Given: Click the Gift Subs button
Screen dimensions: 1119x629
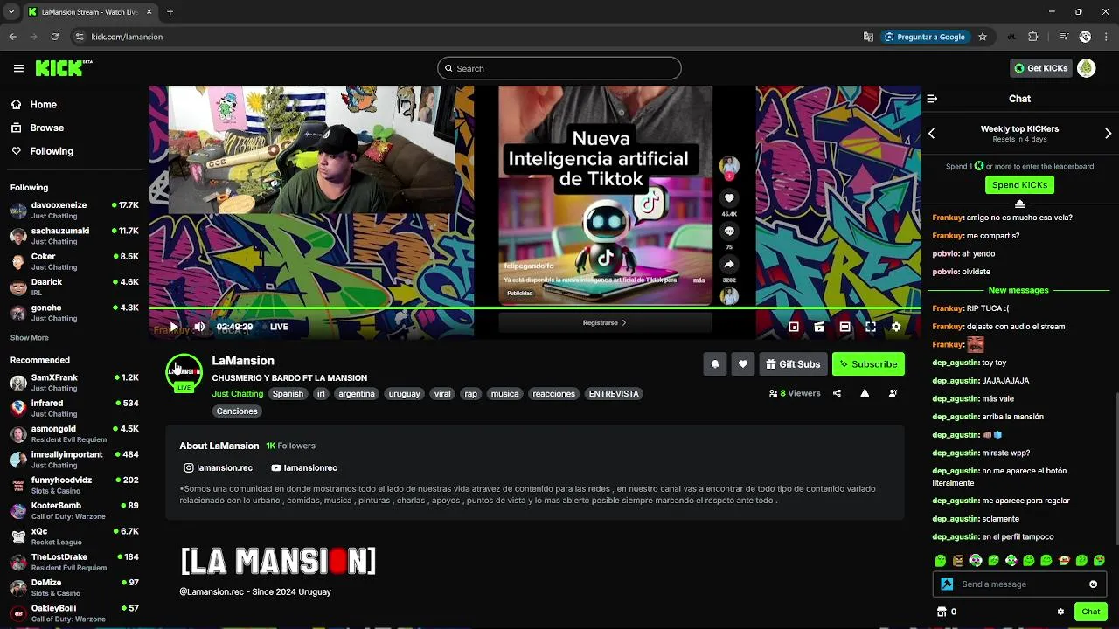Looking at the screenshot, I should coord(793,364).
